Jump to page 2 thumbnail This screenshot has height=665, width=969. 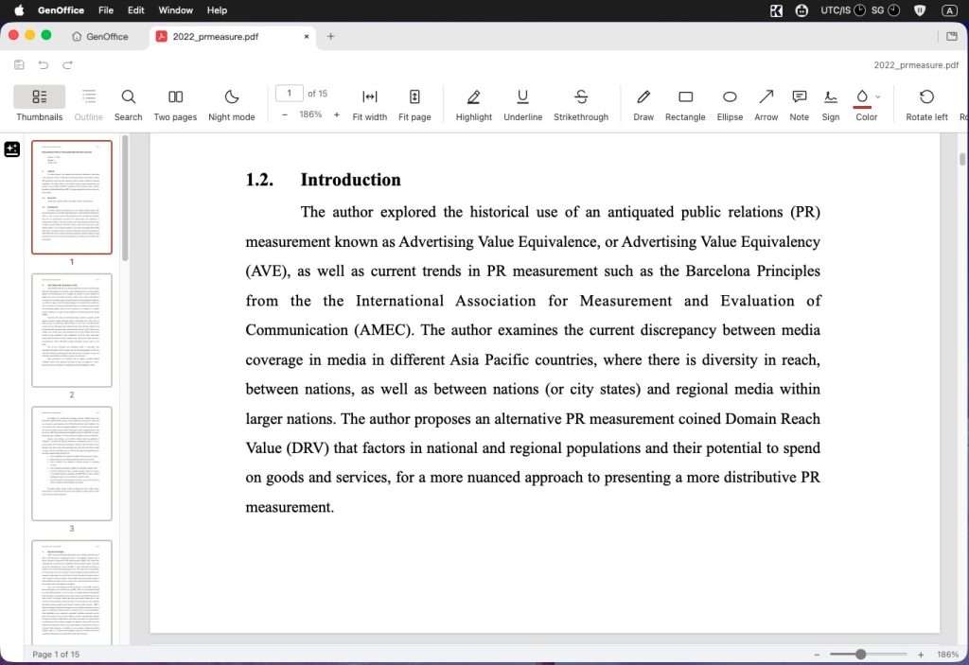tap(72, 330)
